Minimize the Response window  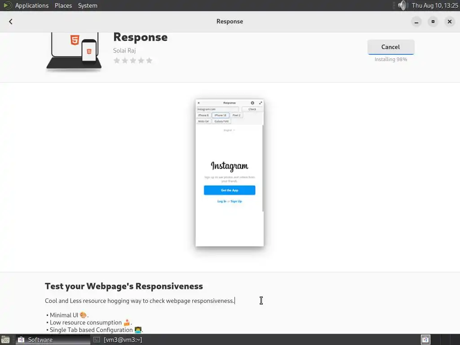(416, 22)
